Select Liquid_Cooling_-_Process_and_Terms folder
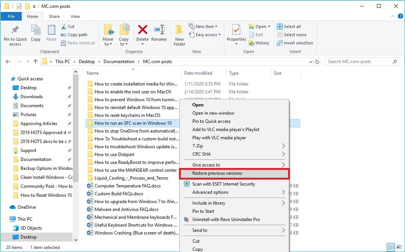The height and width of the screenshot is (252, 405). (131, 178)
